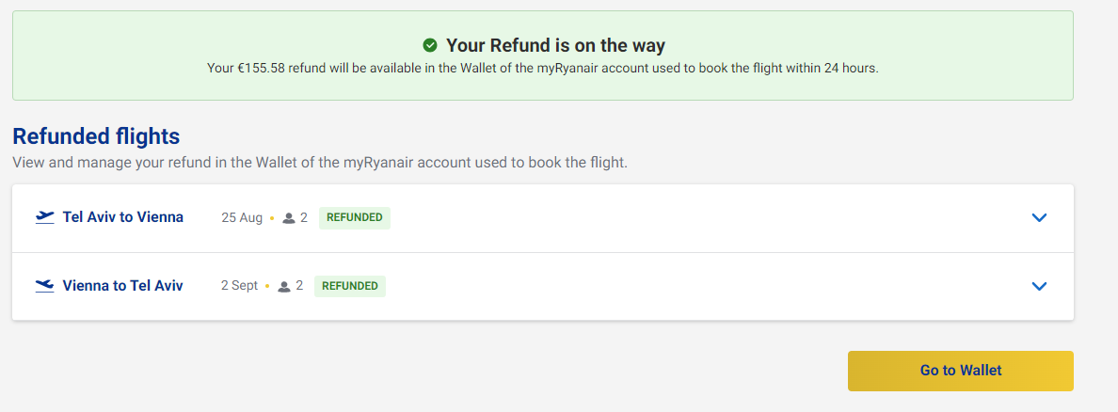Click the 2 Sept flight date
Viewport: 1118px width, 412px height.
239,286
